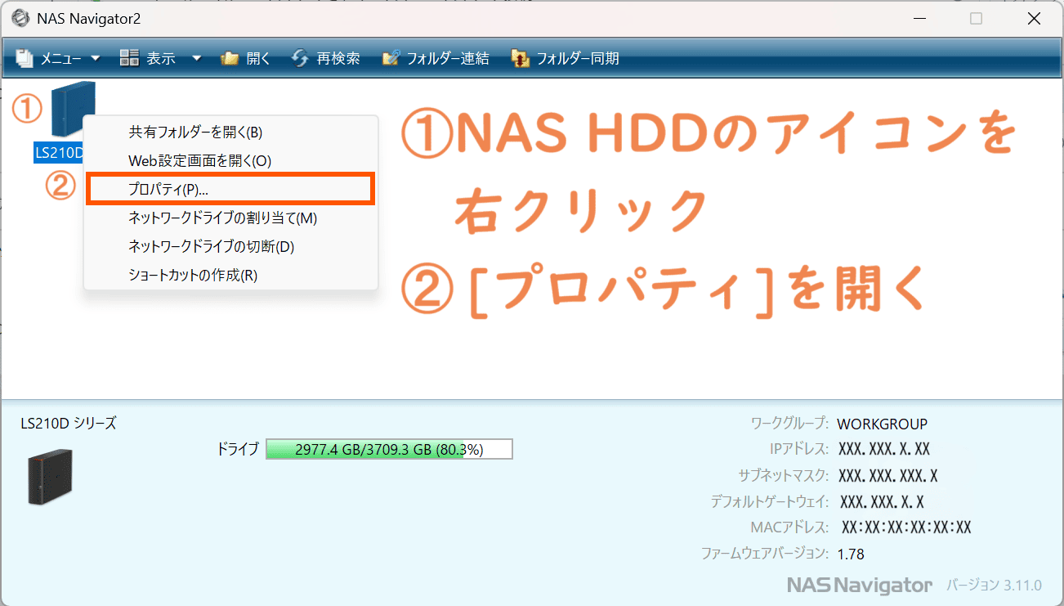Screen dimensions: 1064x606
Task: Click the 開く folder icon
Action: click(x=230, y=58)
